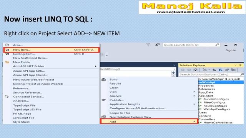Click the notifications flag icon near Quick Launch
This screenshot has width=246, height=138.
148,45
